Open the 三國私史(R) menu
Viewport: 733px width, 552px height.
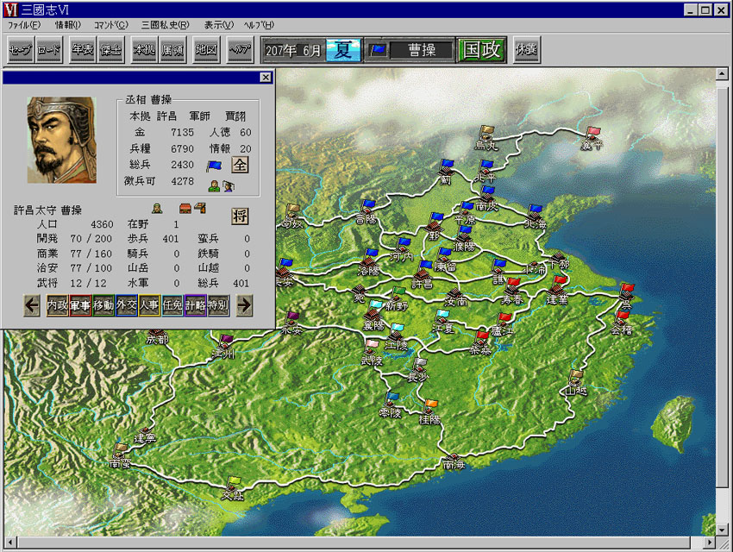point(162,25)
